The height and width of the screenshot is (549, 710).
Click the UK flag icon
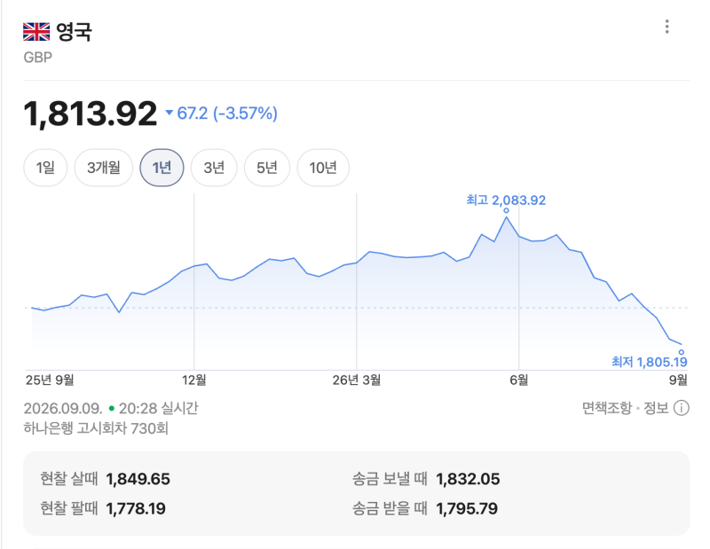click(36, 32)
